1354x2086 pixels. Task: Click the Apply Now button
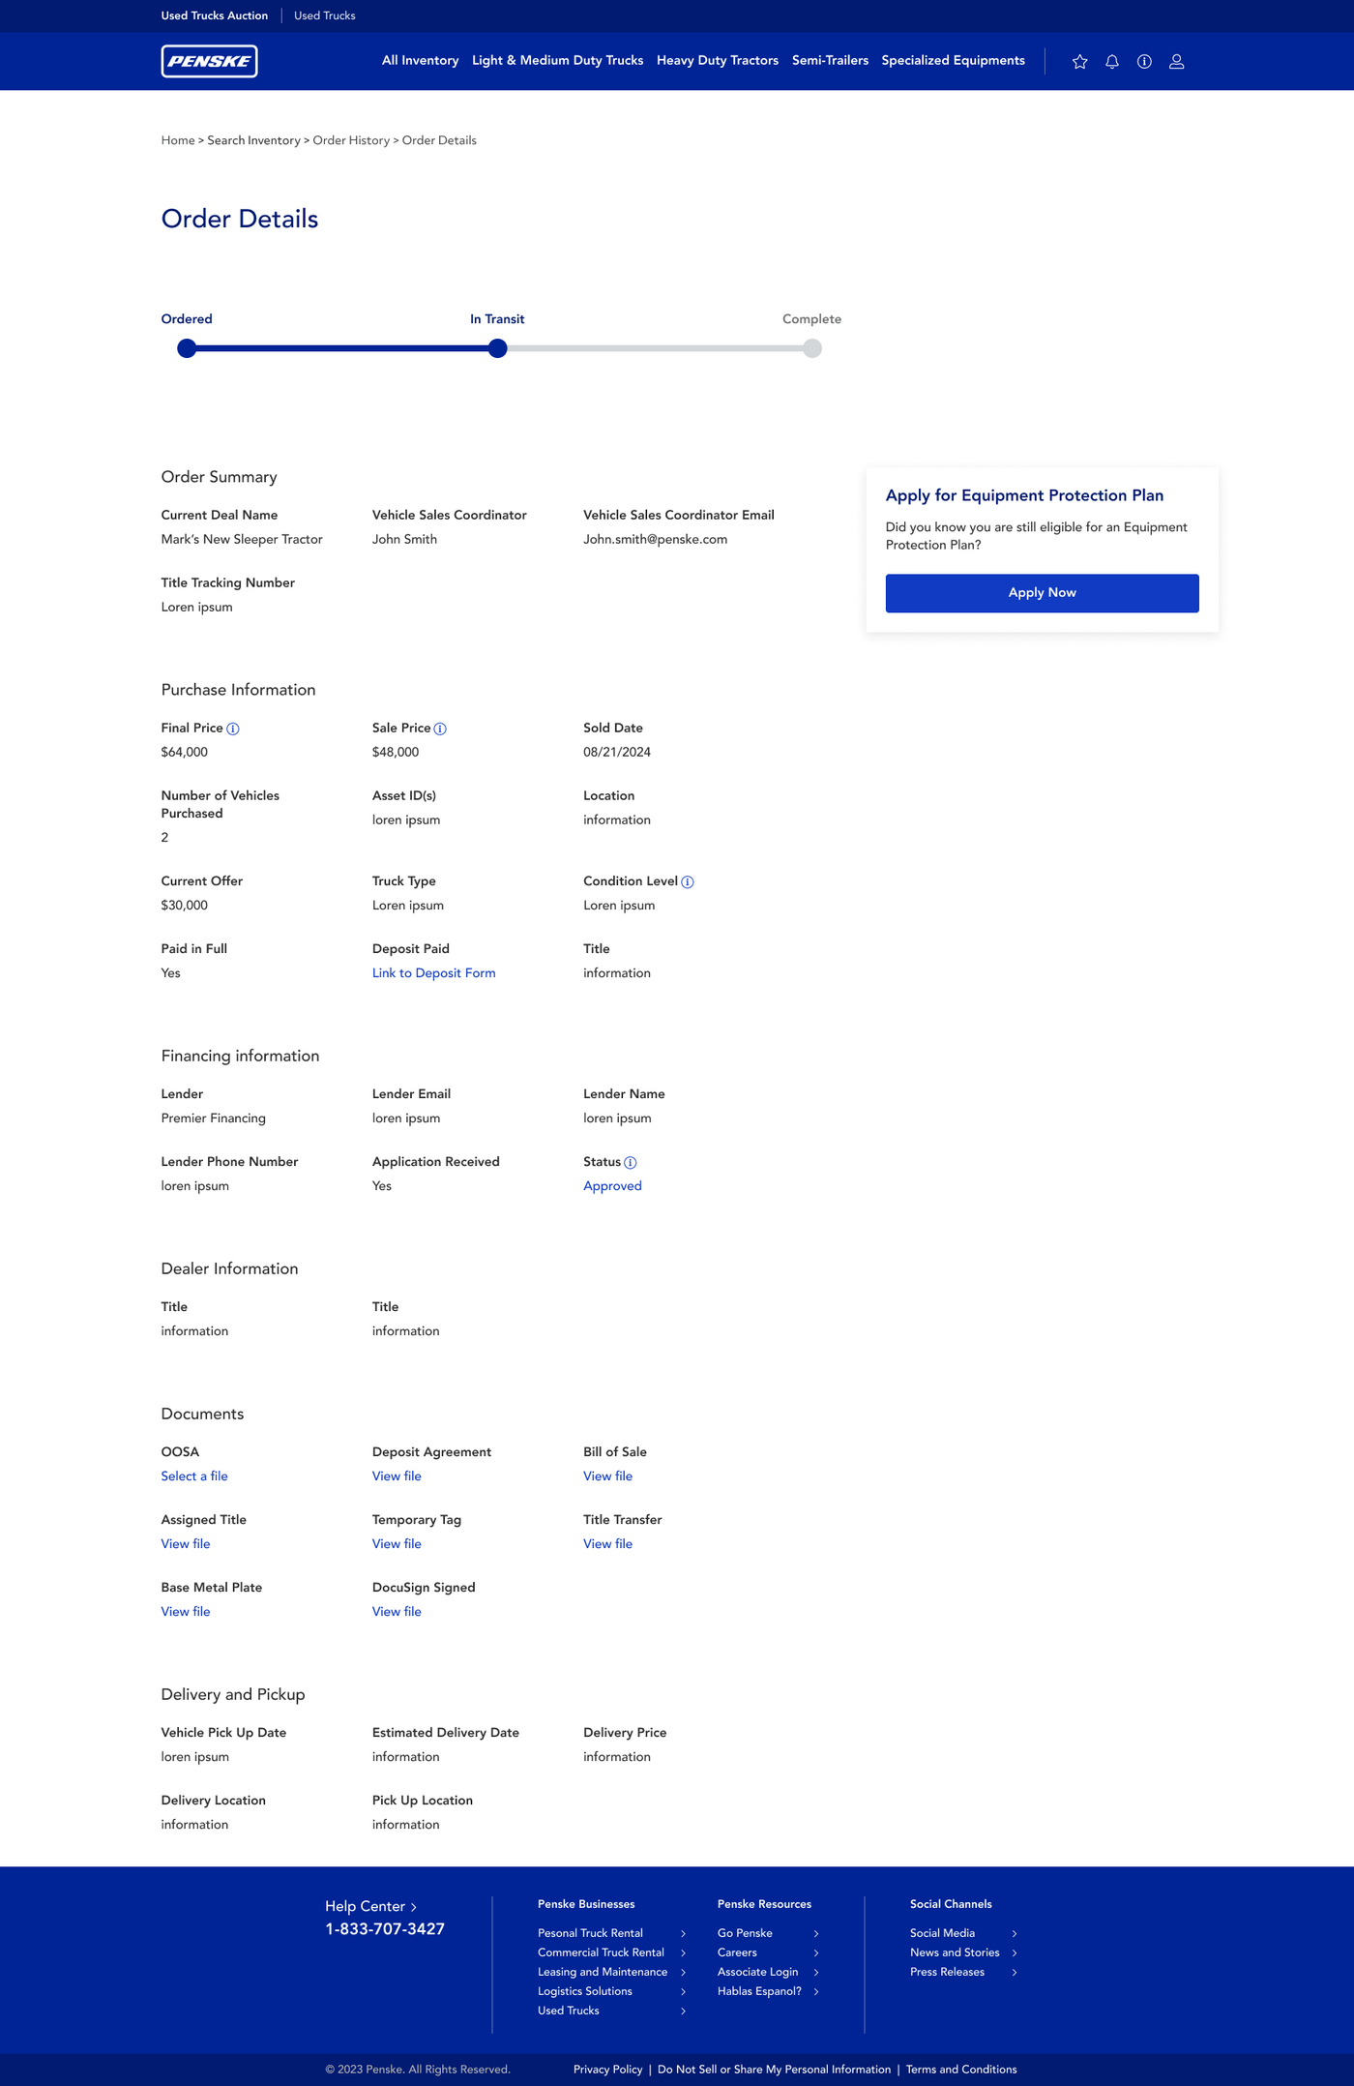1042,593
